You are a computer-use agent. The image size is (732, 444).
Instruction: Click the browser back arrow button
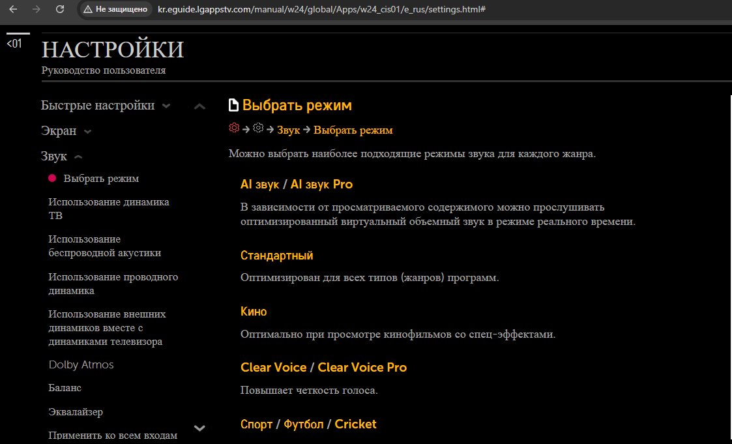click(13, 9)
